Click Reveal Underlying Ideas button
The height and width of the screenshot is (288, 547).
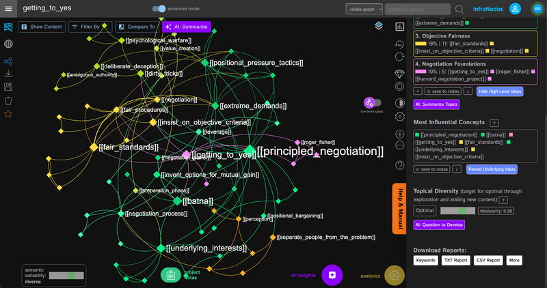[x=492, y=169]
